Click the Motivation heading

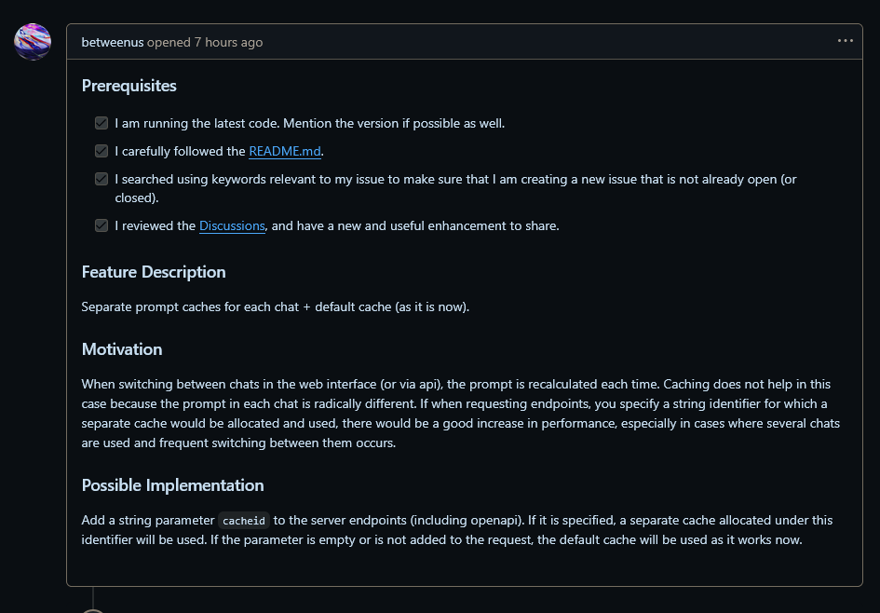point(122,349)
